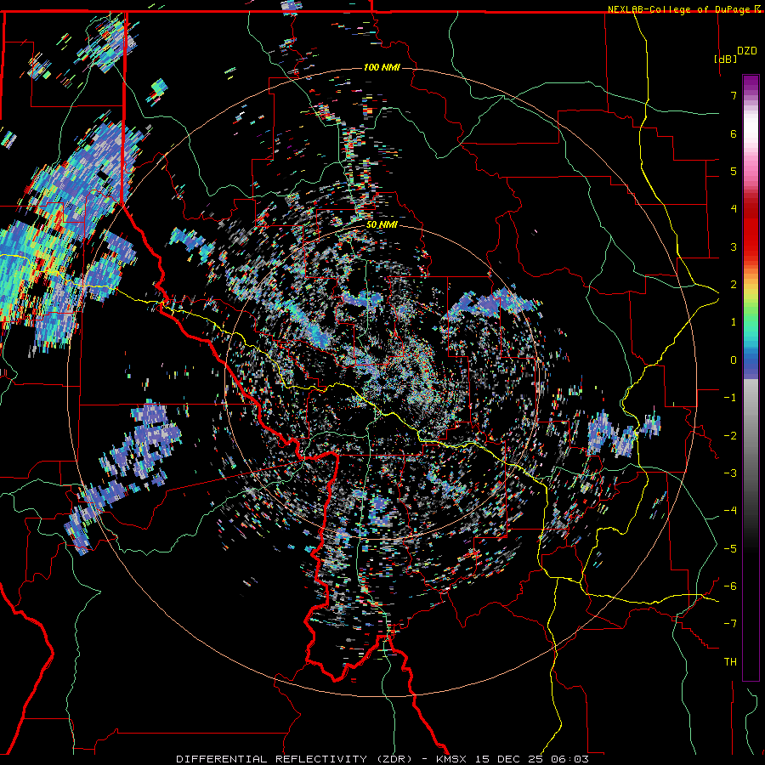Screen dimensions: 765x765
Task: Click the -1 value on color scale
Action: click(x=730, y=398)
